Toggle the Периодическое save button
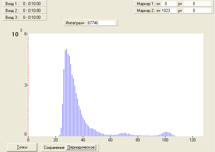Image resolution: width=215 pixels, height=152 pixels. pos(81,147)
